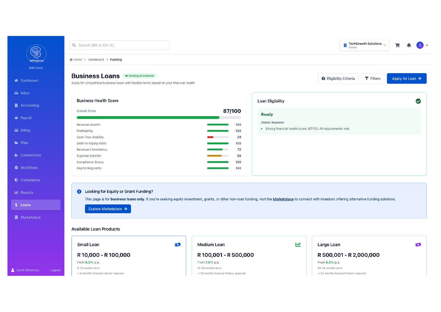
Task: Check notifications via the bell icon
Action: 409,45
